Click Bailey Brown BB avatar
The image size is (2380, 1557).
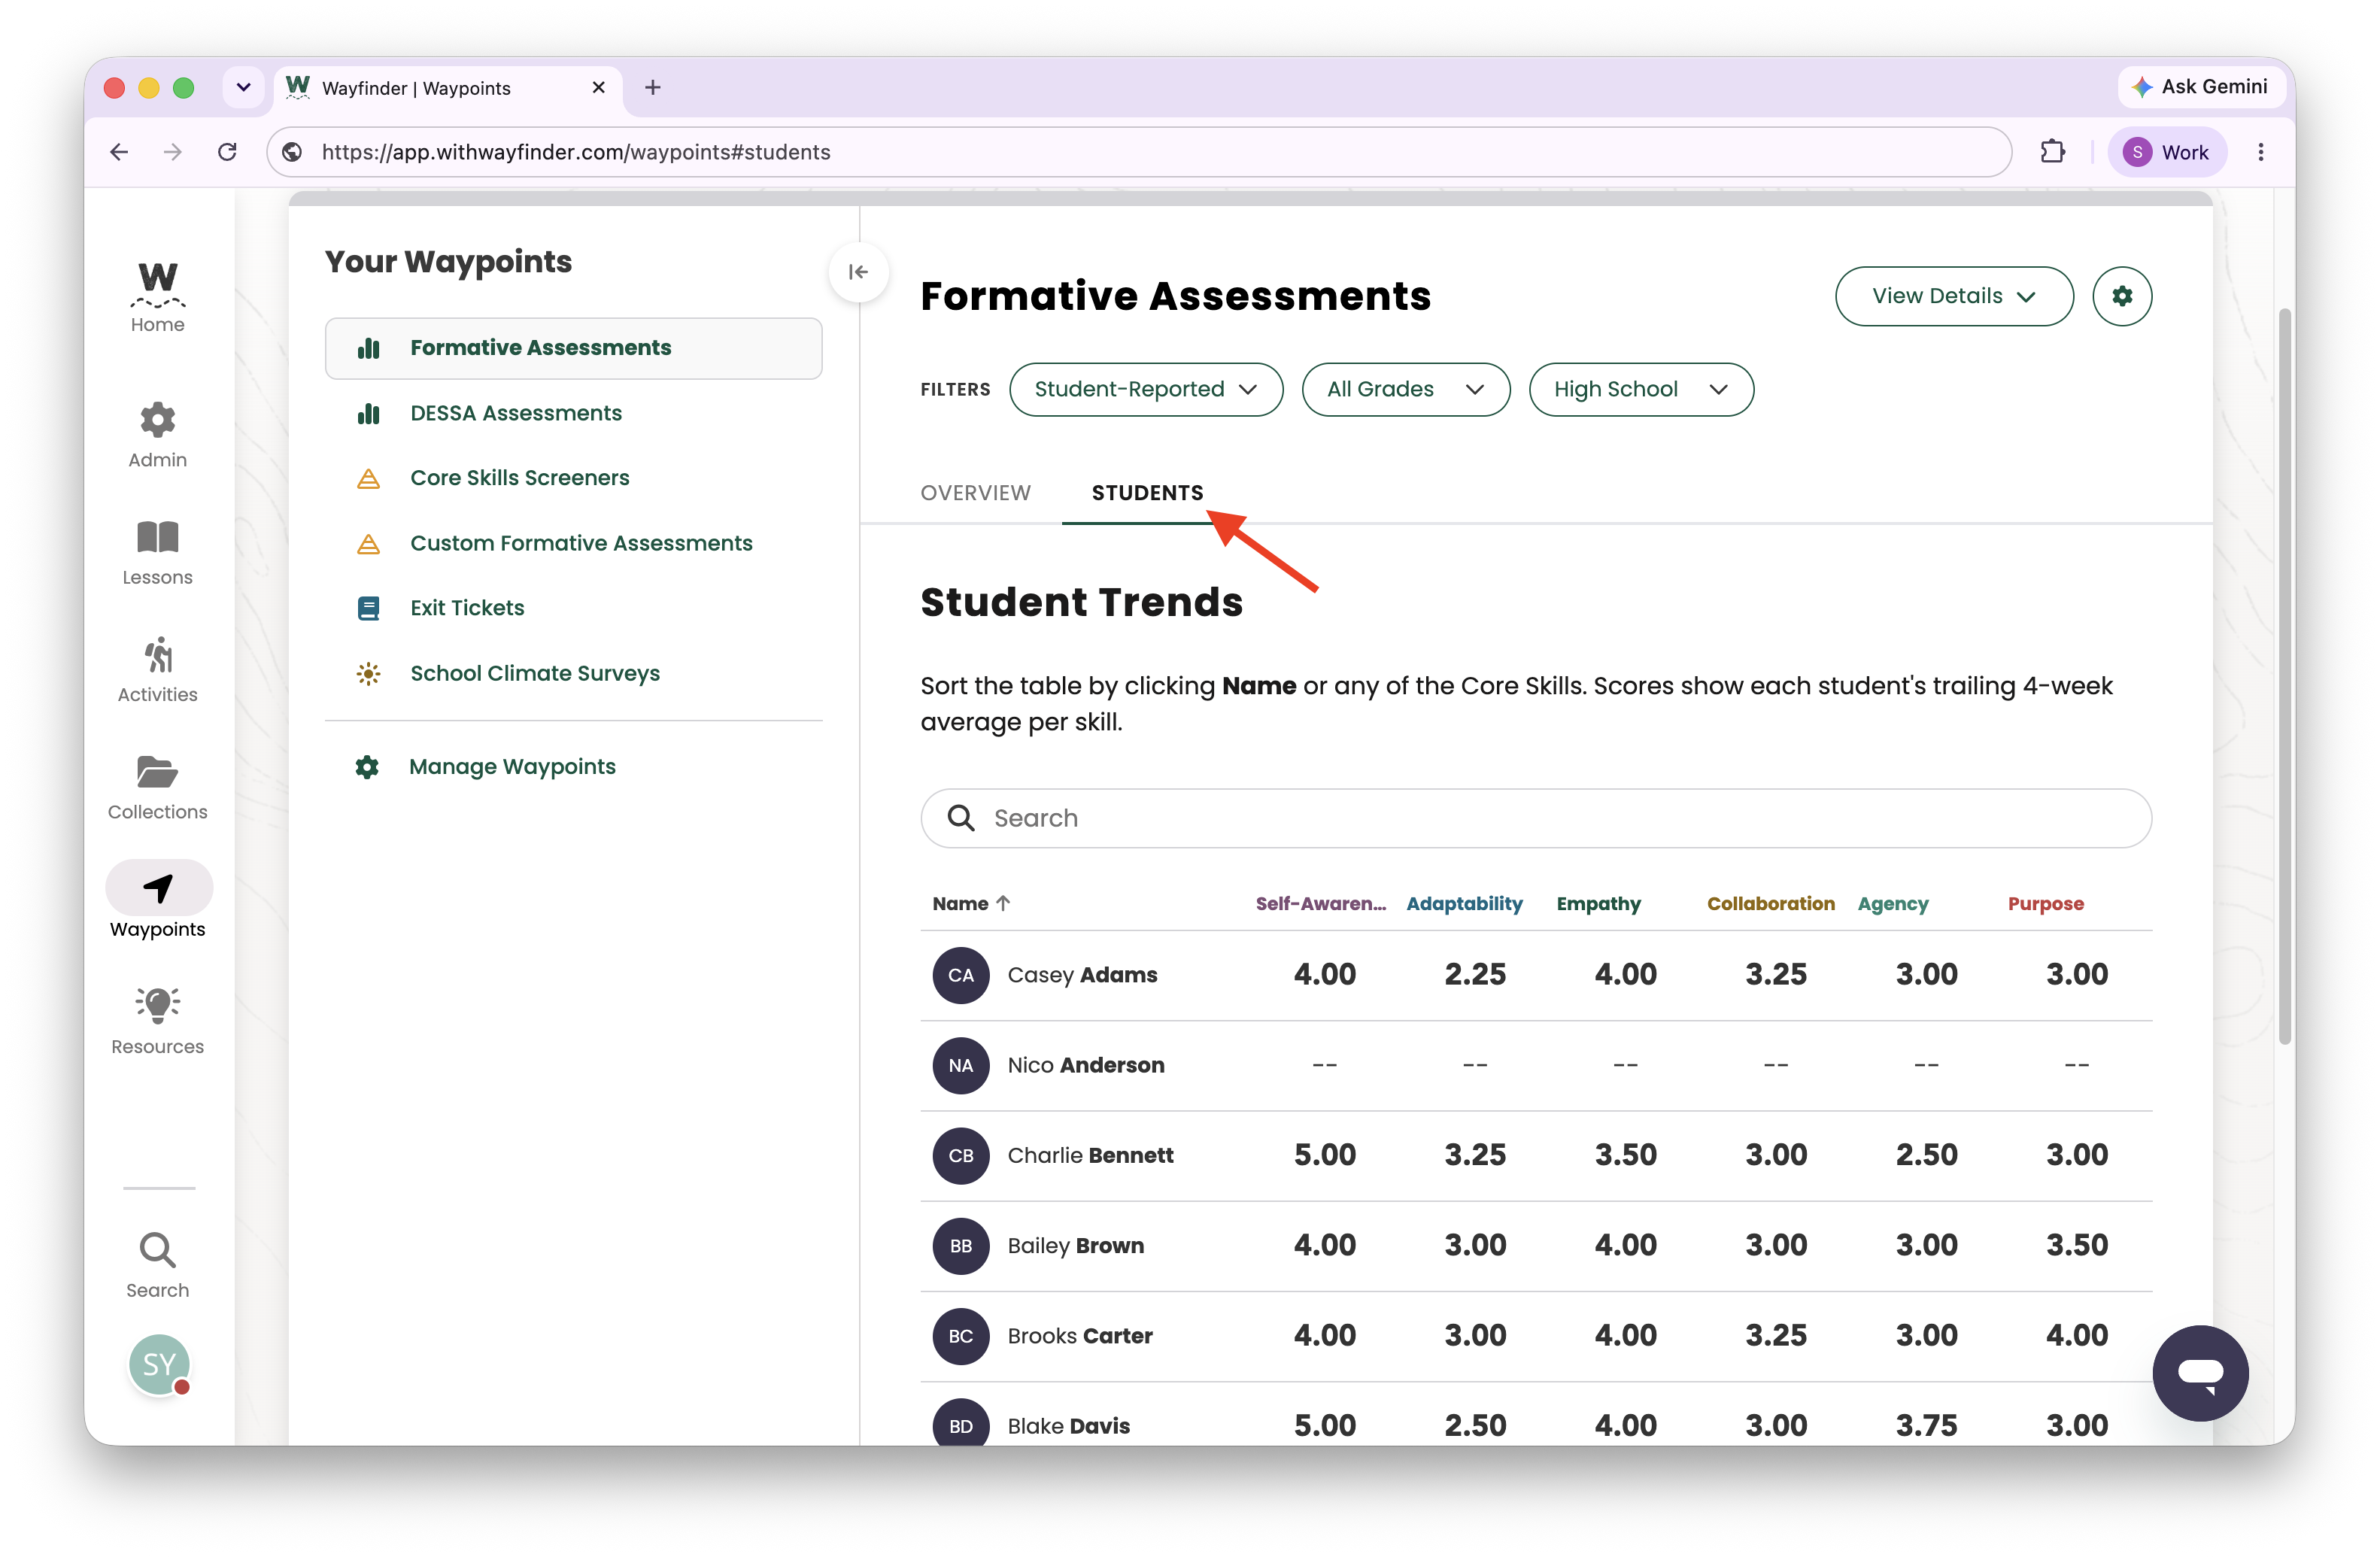(x=960, y=1246)
